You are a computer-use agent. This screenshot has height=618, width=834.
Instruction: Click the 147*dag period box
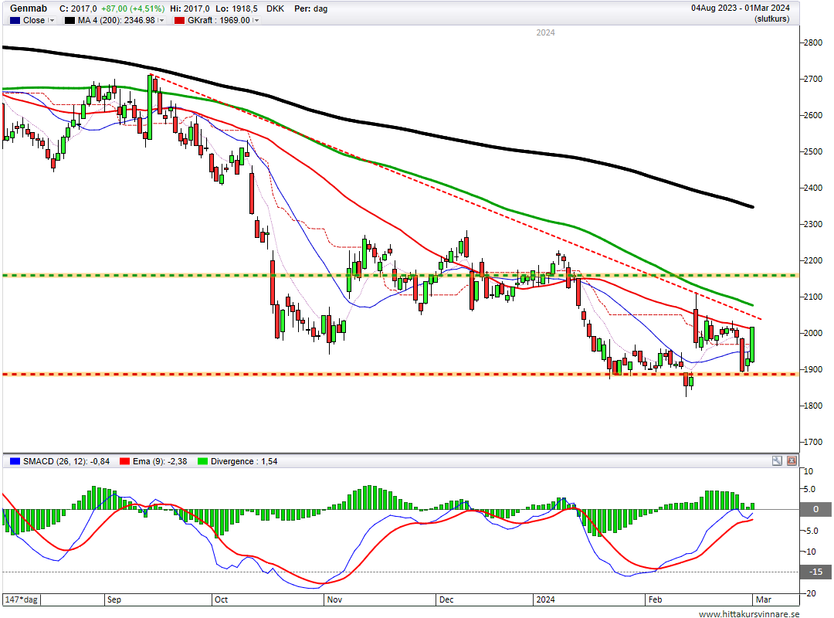(x=22, y=599)
